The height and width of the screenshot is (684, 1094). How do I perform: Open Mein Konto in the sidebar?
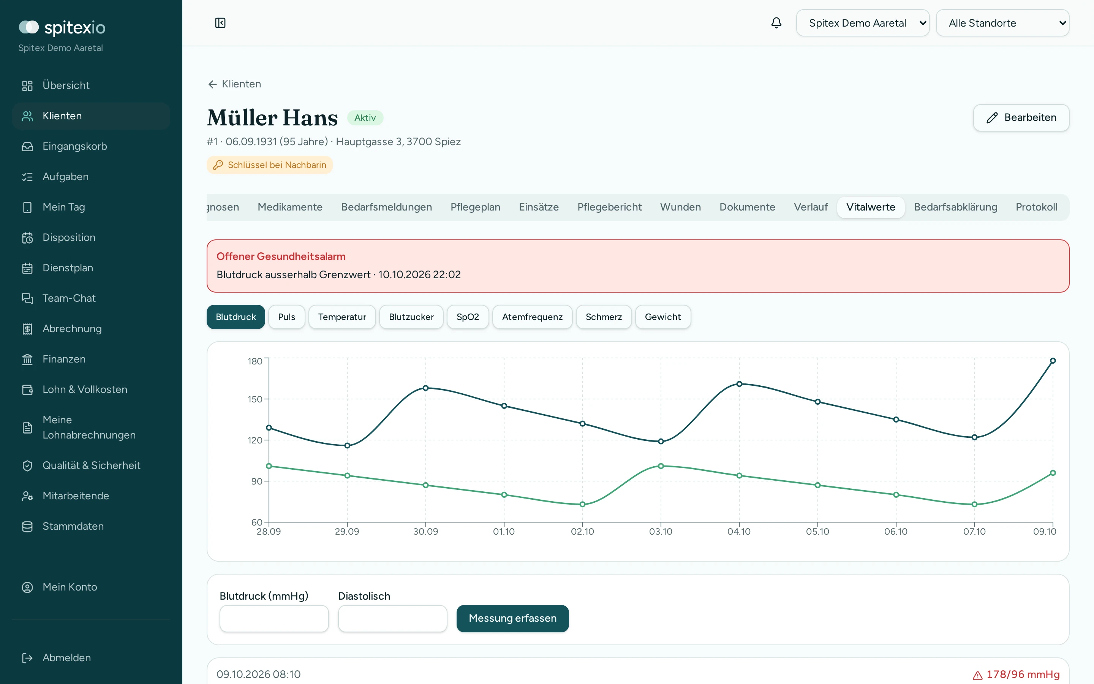(x=91, y=587)
